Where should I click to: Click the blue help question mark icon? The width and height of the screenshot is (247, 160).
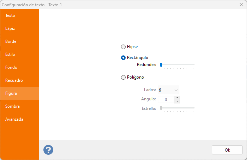point(48,150)
